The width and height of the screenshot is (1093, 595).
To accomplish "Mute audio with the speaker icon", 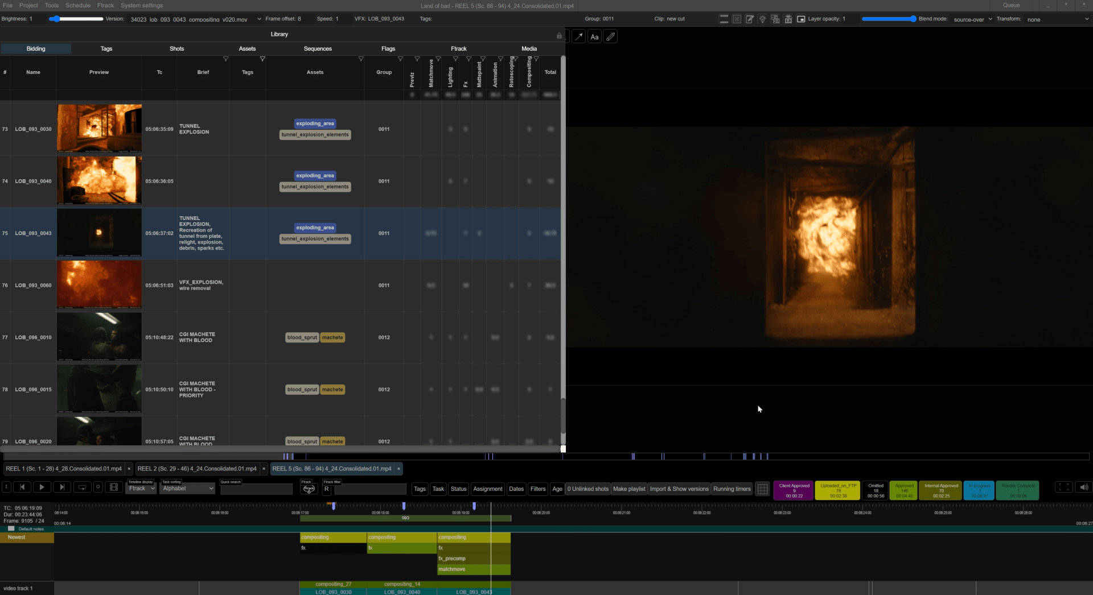I will [x=1083, y=487].
